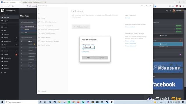The height and width of the screenshot is (104, 186).
Task: Show hidden system tray icons
Action: tap(167, 102)
